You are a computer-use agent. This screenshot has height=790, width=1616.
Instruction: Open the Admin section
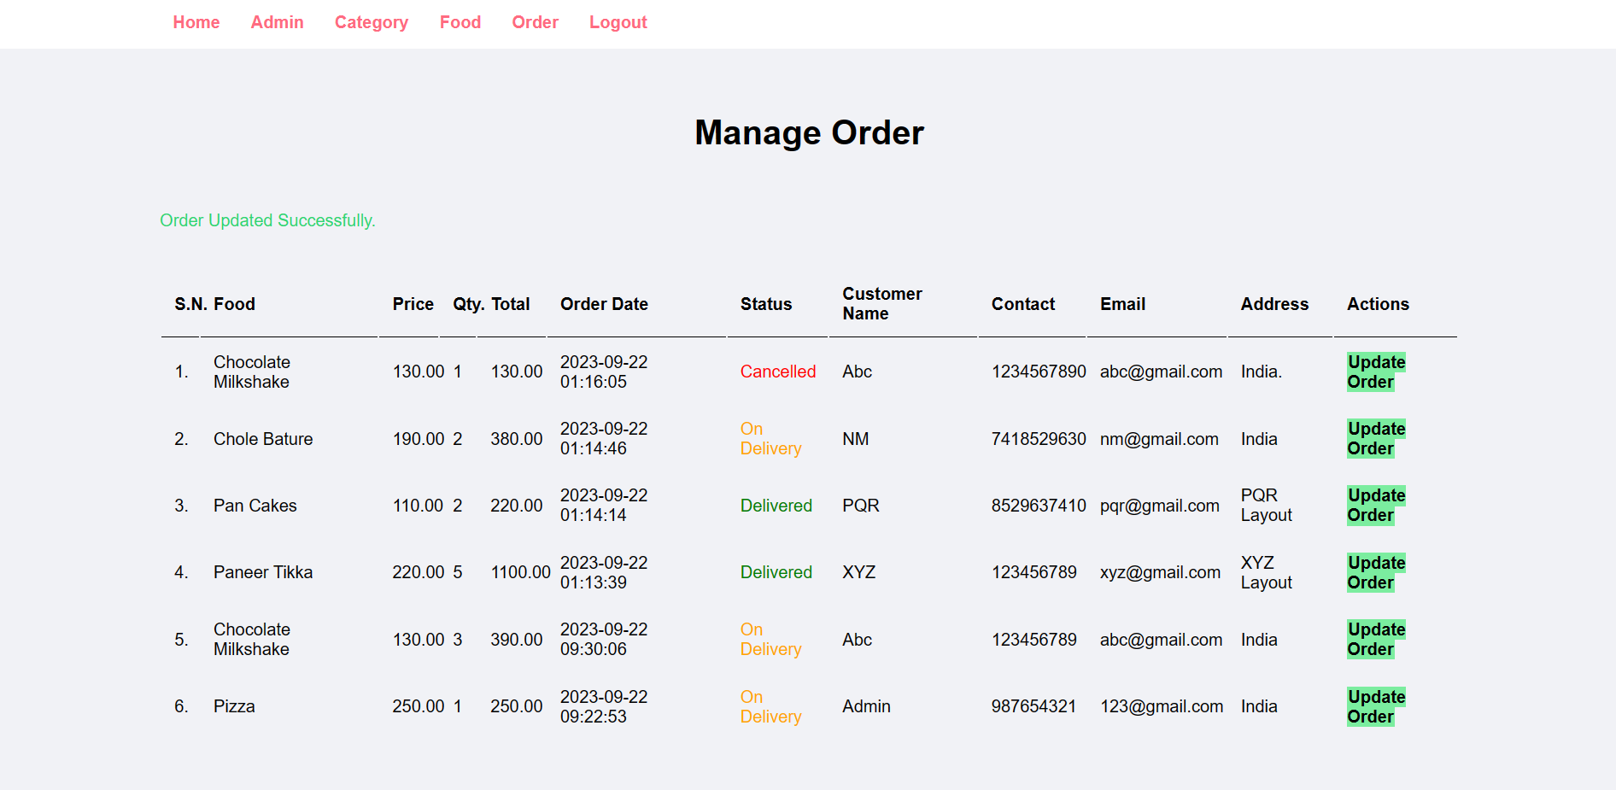(x=277, y=22)
